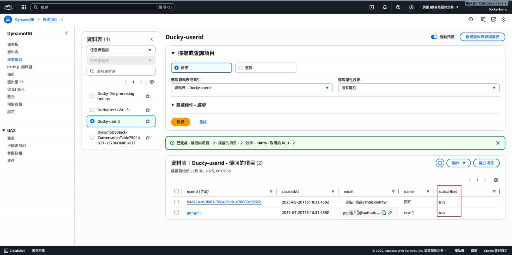This screenshot has width=512, height=255.
Task: Favorite Ducky-test-GSI-LSI table star
Action: pos(148,110)
